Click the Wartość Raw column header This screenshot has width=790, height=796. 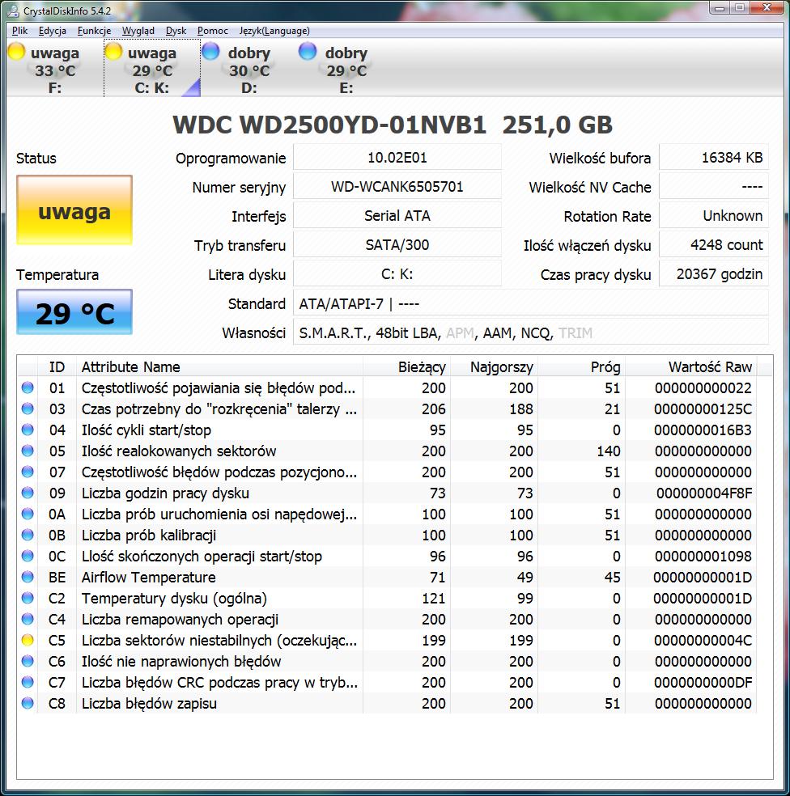pos(691,366)
